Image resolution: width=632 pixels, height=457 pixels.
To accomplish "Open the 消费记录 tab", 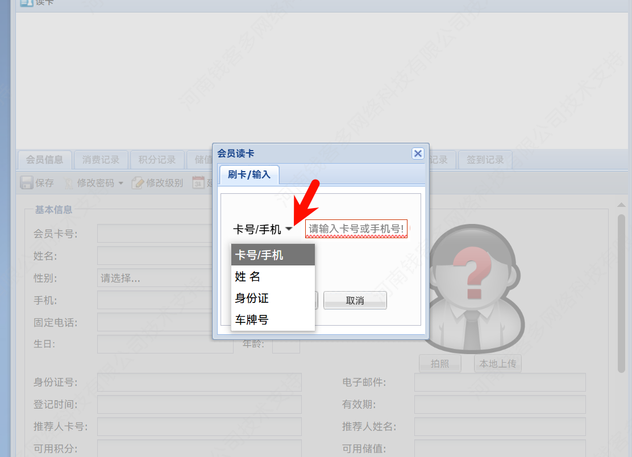I will pos(101,160).
